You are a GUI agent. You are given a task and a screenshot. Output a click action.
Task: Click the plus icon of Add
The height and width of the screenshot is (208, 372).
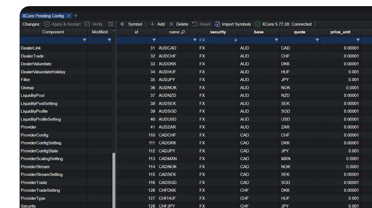click(x=152, y=24)
